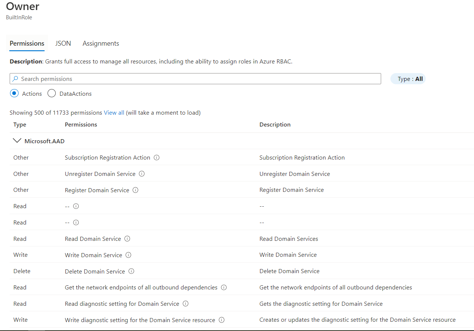This screenshot has width=474, height=331.
Task: Click info icon next to Write Domain Service
Action: [129, 255]
